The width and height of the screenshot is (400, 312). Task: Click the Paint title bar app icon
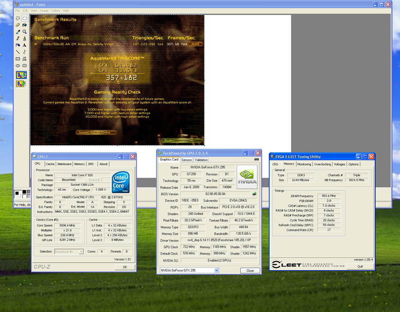pos(17,4)
